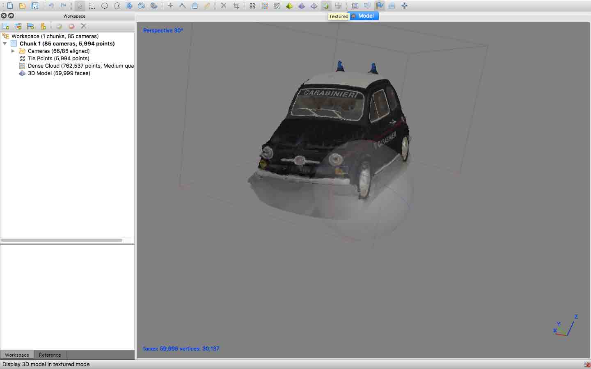Viewport: 591px width, 369px height.
Task: Save the project with the floppy icon
Action: point(35,6)
